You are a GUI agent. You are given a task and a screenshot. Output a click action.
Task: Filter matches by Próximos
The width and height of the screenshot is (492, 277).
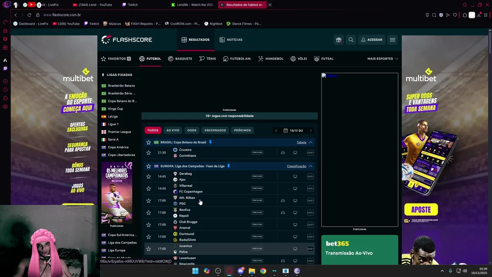(242, 130)
